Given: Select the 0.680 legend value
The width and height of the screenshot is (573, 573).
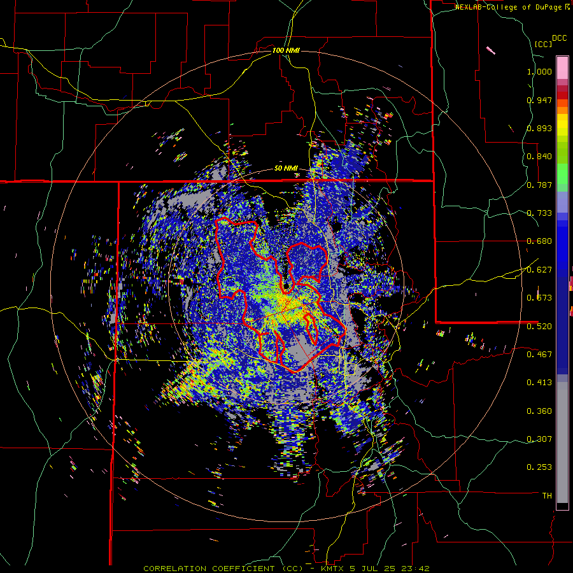Looking at the screenshot, I should (539, 241).
